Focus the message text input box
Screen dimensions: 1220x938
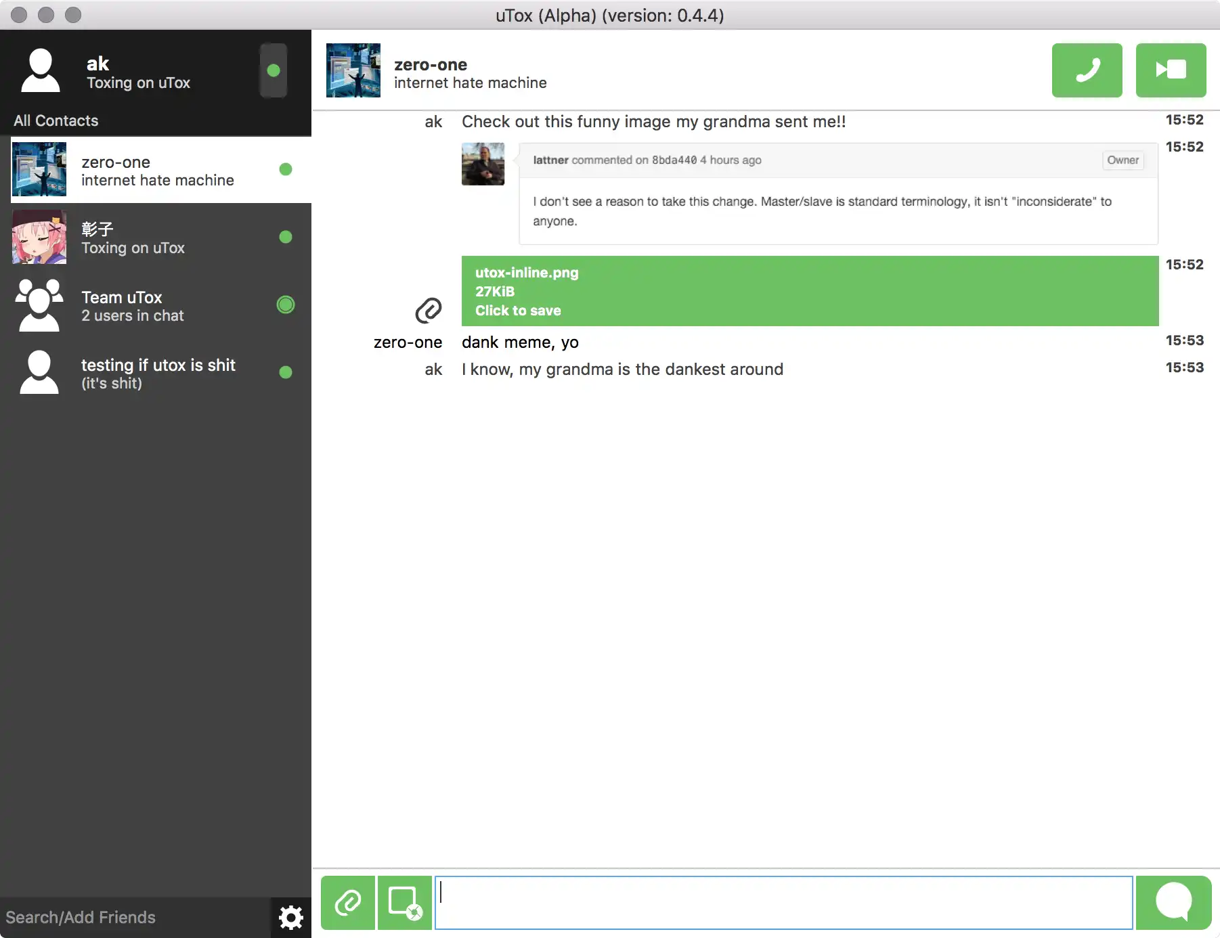coord(784,903)
